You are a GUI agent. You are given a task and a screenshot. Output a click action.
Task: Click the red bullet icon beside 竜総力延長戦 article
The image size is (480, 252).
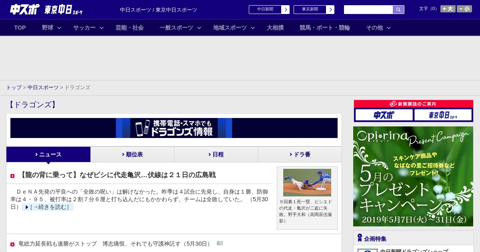(x=12, y=244)
